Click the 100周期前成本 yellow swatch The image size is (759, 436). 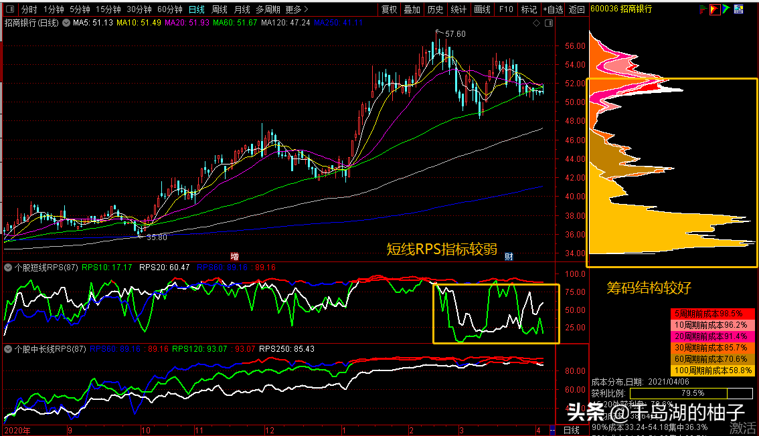coord(712,370)
